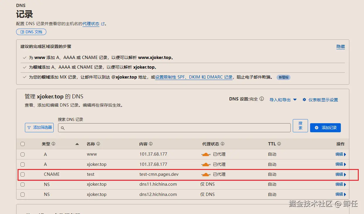The height and width of the screenshot is (214, 364).
Task: Click the 新警报 badge
Action: tap(283, 77)
